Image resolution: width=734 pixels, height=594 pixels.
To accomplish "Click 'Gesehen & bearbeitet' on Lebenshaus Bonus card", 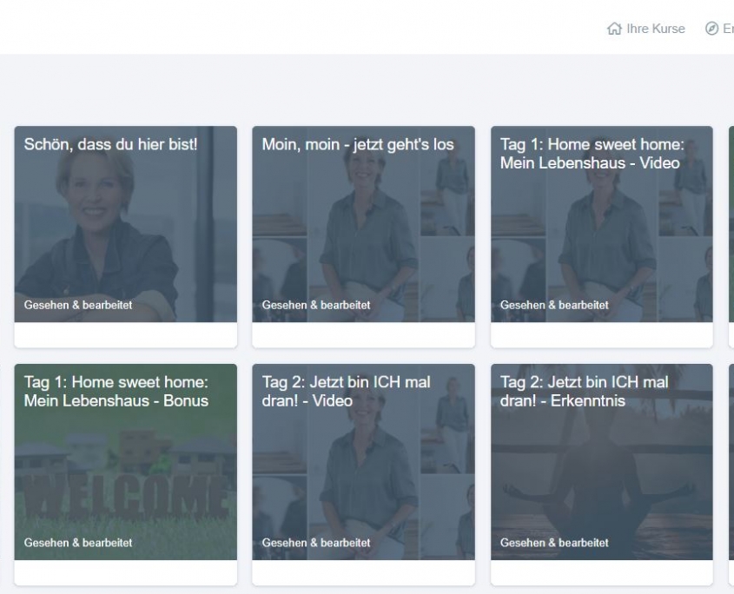I will tap(78, 543).
